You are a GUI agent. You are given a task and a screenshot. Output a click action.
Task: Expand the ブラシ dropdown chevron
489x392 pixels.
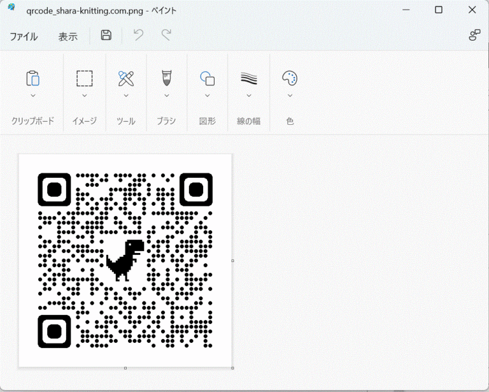click(x=166, y=96)
